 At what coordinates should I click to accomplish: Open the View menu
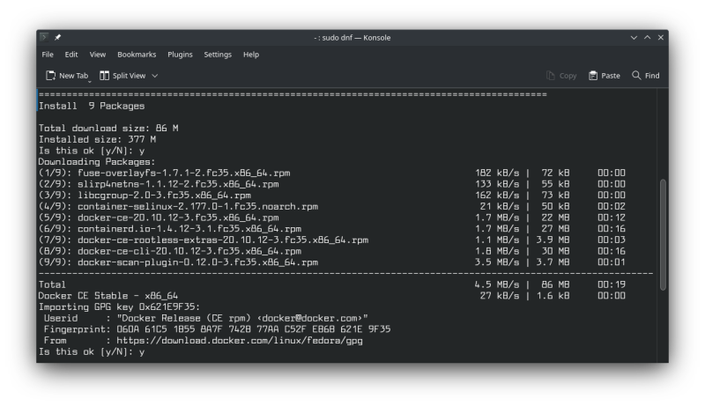pos(97,55)
